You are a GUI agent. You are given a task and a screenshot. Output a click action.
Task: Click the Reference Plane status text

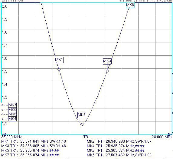coord(146,1)
